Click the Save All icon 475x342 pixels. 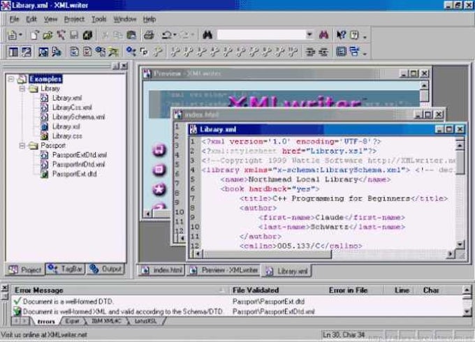click(x=87, y=35)
